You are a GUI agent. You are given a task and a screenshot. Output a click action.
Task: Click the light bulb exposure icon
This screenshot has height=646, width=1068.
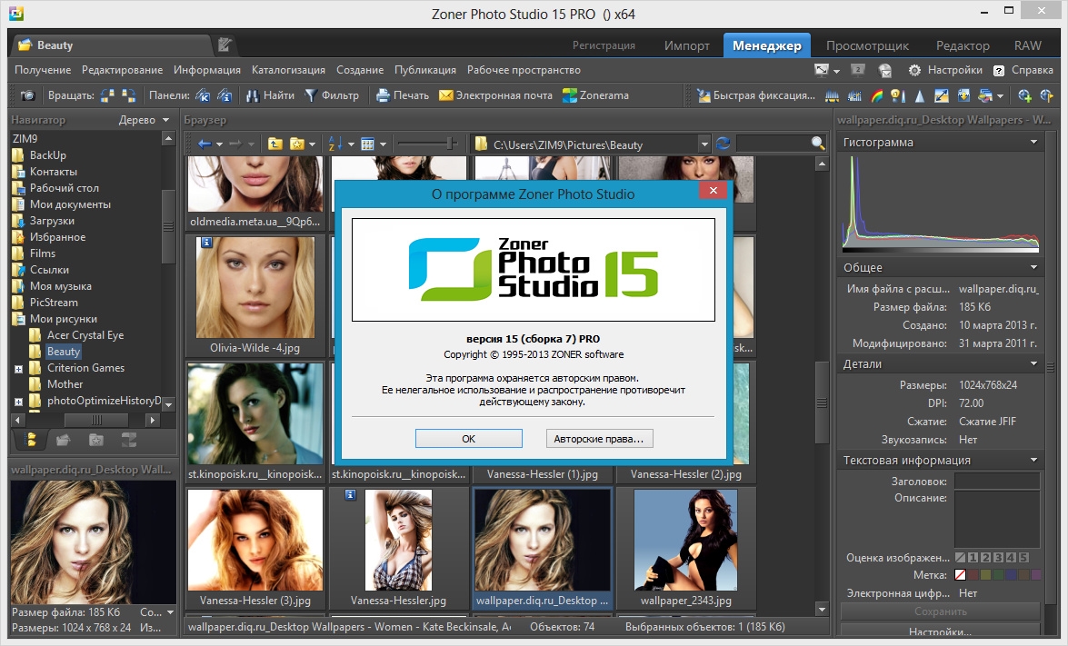[x=898, y=96]
